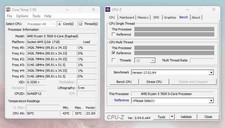Minimize the Core Temp window

(x=67, y=10)
